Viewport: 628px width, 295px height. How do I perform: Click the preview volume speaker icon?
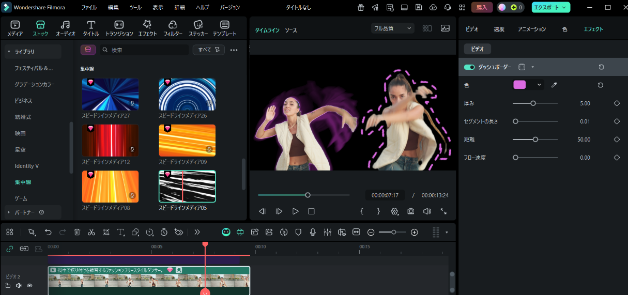pyautogui.click(x=427, y=211)
